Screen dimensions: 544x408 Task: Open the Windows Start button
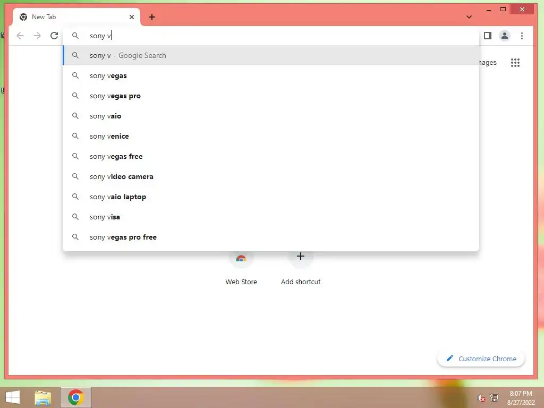point(13,397)
